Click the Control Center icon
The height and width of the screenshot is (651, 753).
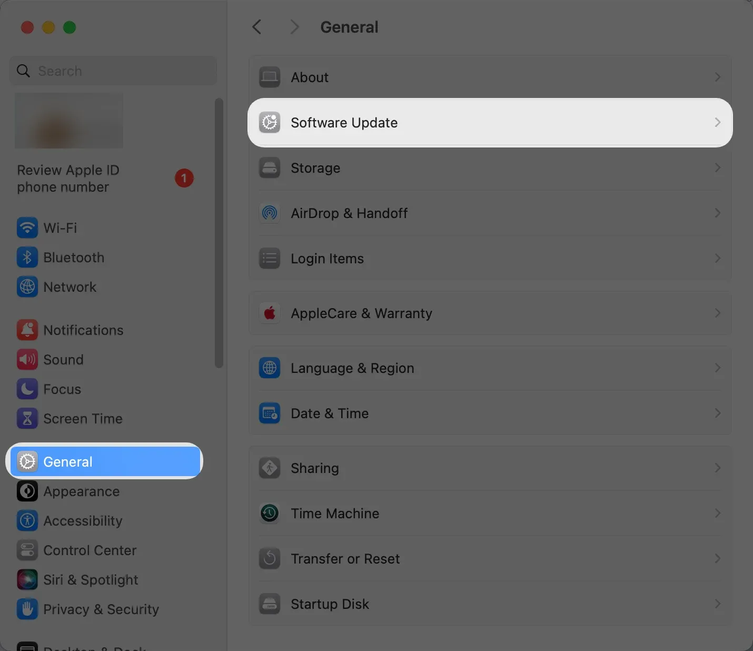pyautogui.click(x=27, y=550)
